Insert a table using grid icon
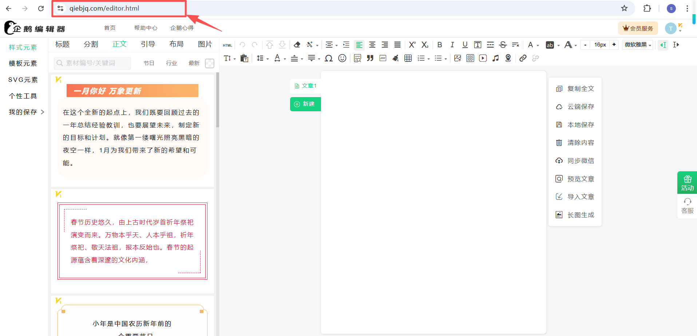The height and width of the screenshot is (336, 697). 408,58
